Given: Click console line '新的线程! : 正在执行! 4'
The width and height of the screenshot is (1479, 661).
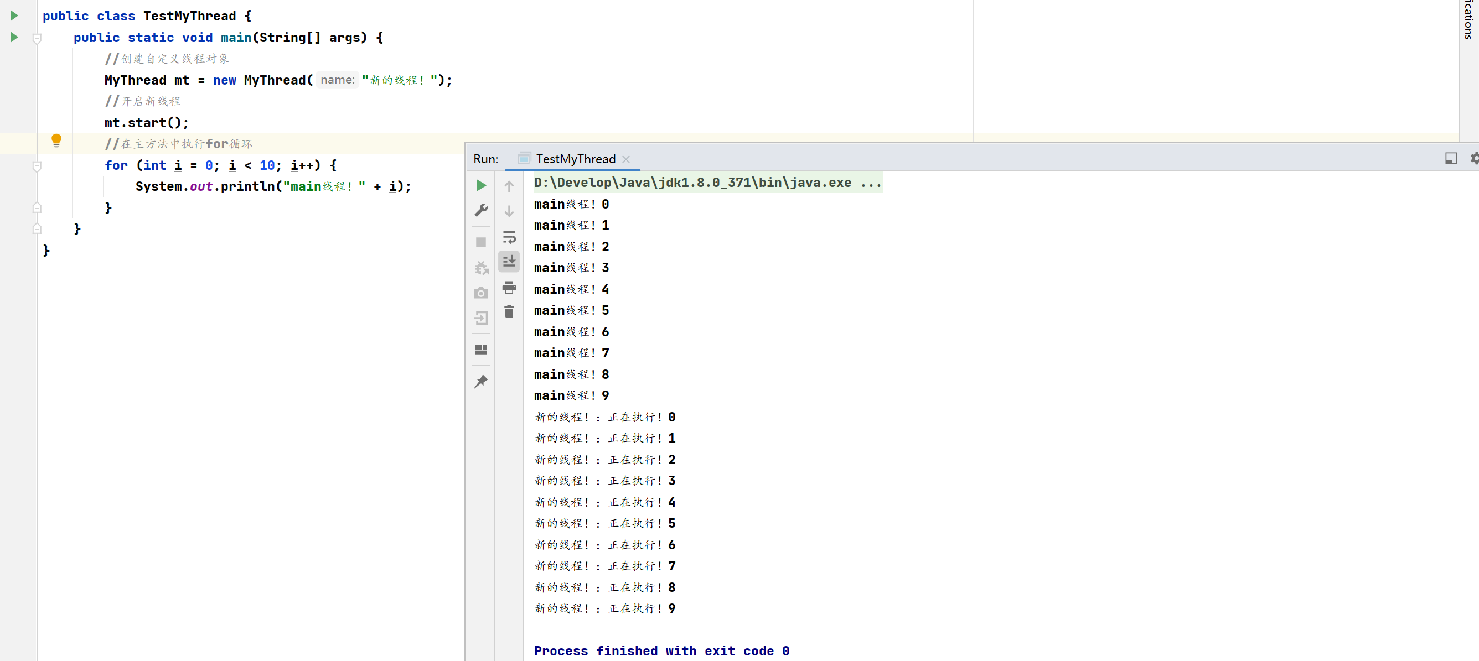Looking at the screenshot, I should pyautogui.click(x=605, y=502).
